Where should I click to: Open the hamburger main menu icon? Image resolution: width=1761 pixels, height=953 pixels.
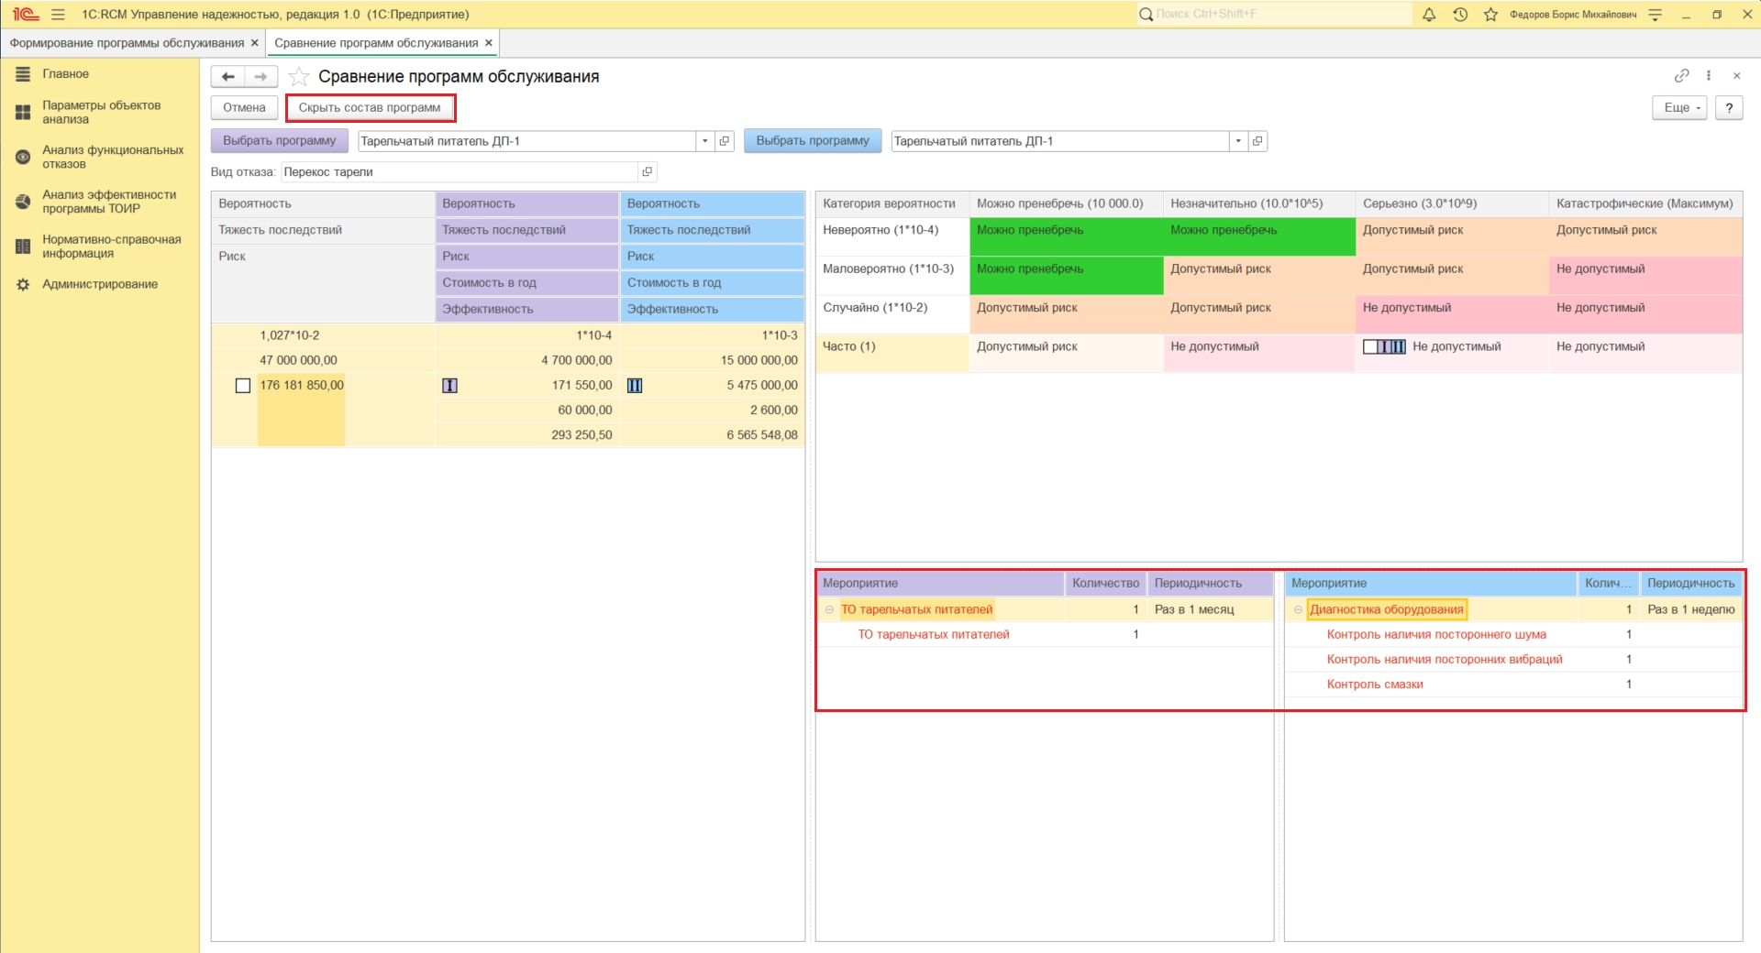[x=58, y=15]
